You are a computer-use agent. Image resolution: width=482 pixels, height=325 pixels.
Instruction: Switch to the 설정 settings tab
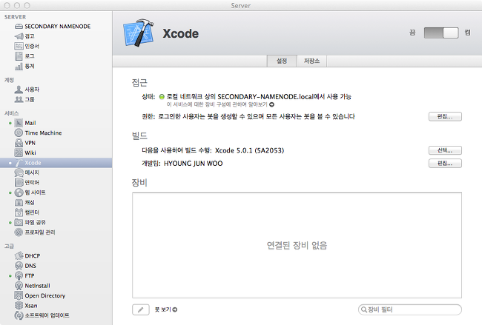tap(282, 61)
